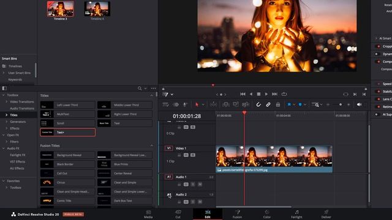Image resolution: width=392 pixels, height=220 pixels.
Task: Click timeline zoom in plus button
Action: coord(349,105)
